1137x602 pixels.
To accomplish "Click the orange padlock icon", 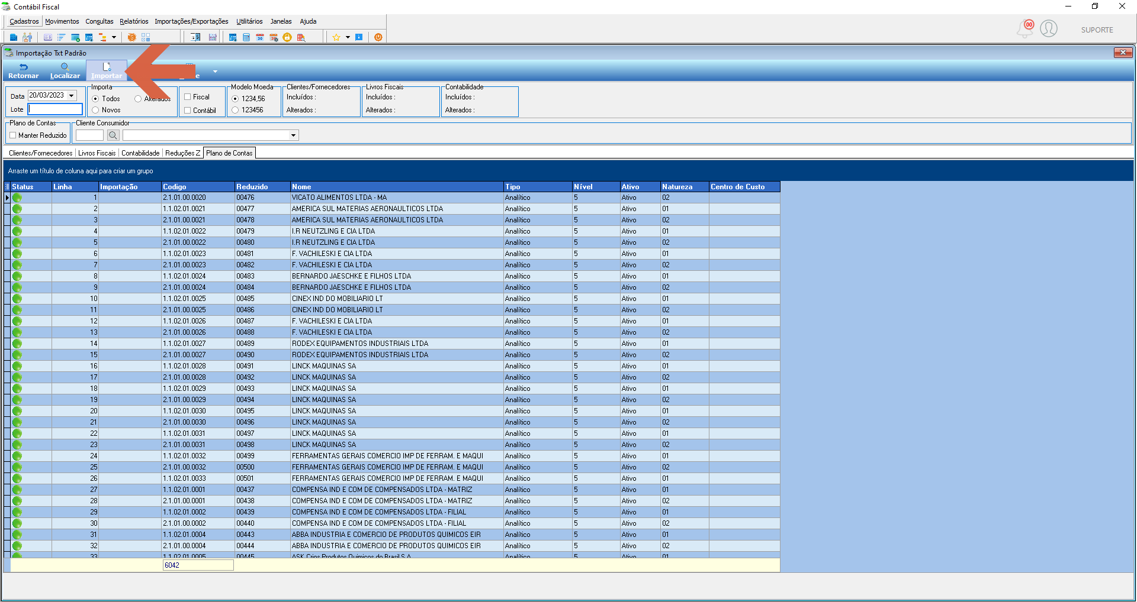I will [x=287, y=37].
